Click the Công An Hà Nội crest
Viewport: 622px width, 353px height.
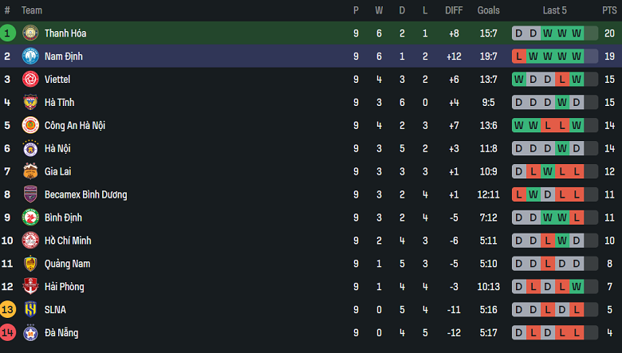30,126
